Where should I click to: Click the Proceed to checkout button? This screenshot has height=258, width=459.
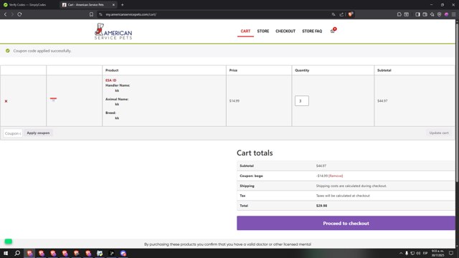pyautogui.click(x=346, y=223)
